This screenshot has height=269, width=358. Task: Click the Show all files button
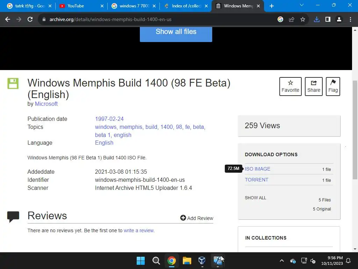(x=176, y=34)
